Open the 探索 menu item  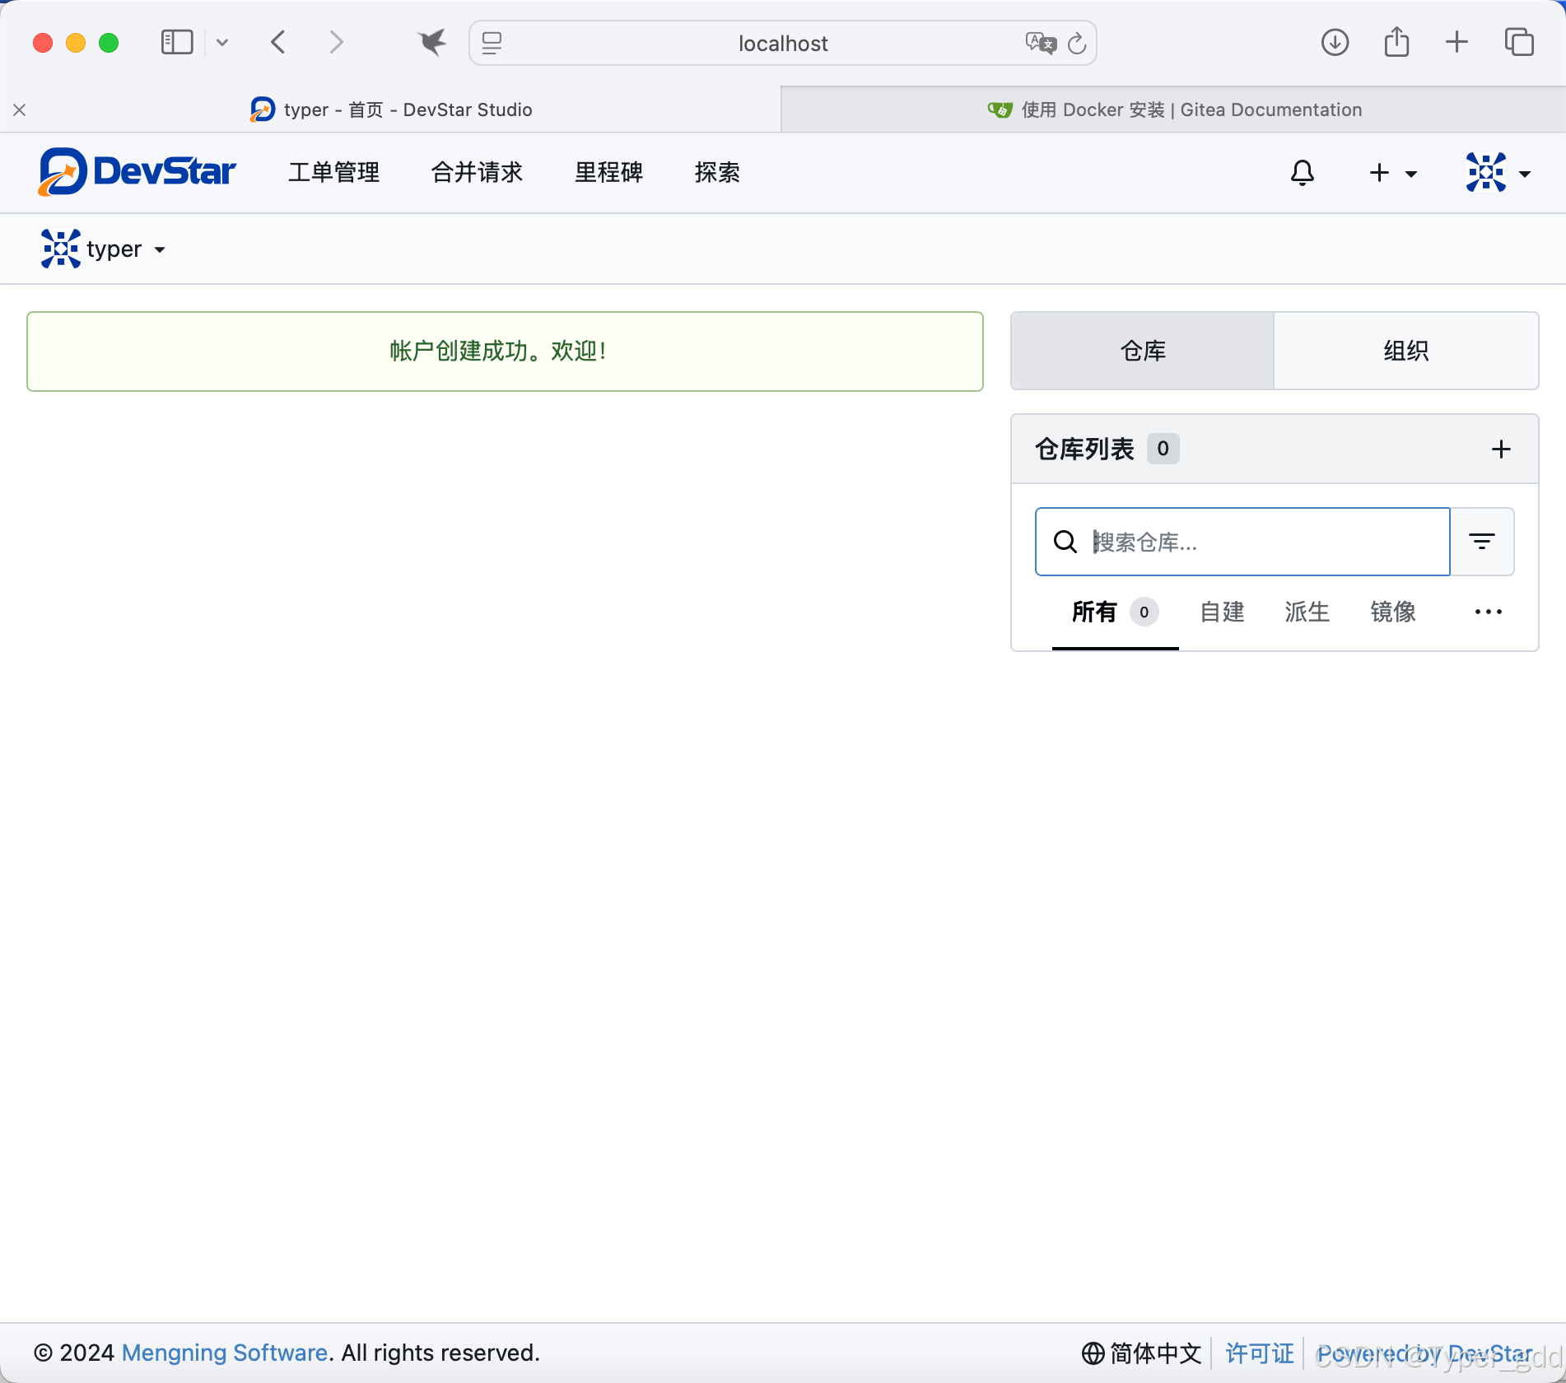(716, 173)
